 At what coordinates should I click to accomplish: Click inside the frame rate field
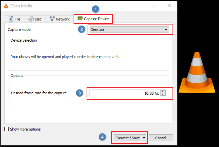(125, 93)
